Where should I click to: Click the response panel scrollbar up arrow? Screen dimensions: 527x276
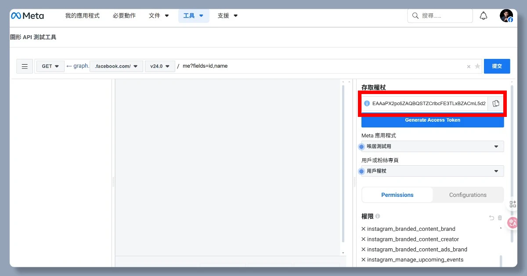coord(343,82)
